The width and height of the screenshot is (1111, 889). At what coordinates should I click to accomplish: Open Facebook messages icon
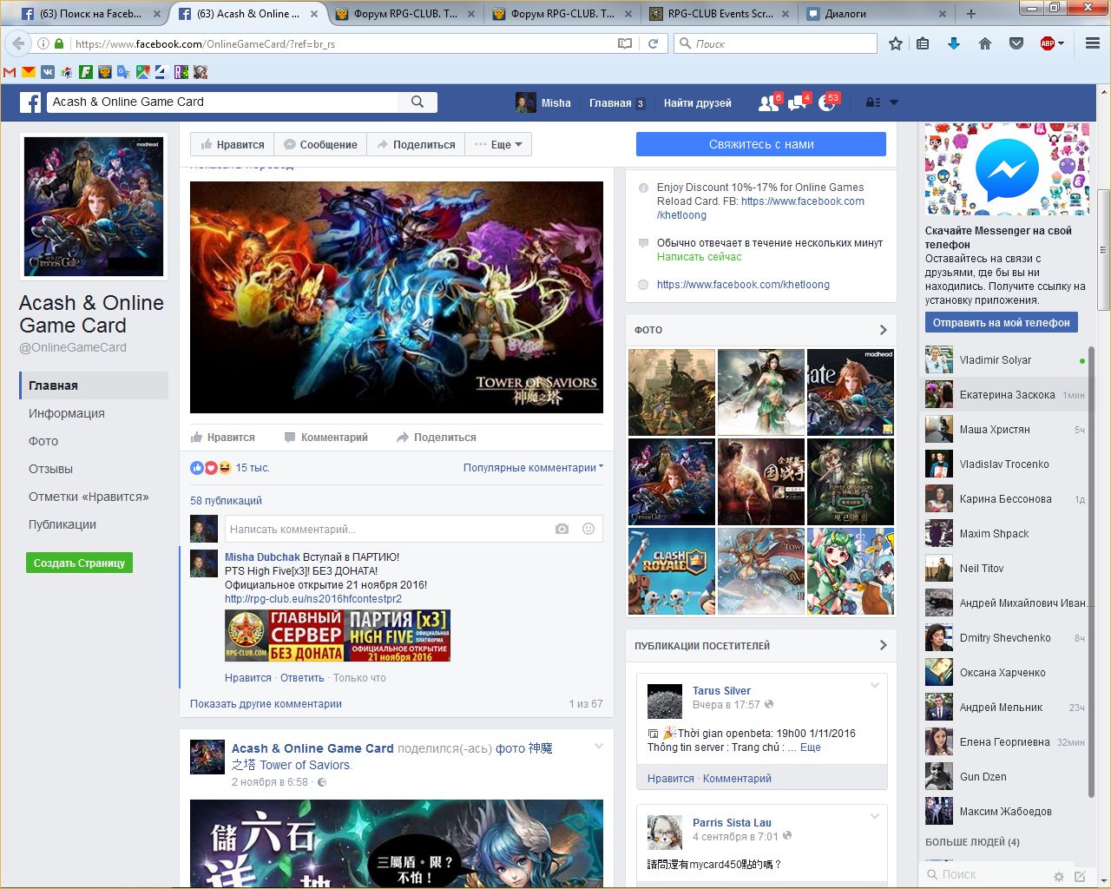pyautogui.click(x=797, y=102)
